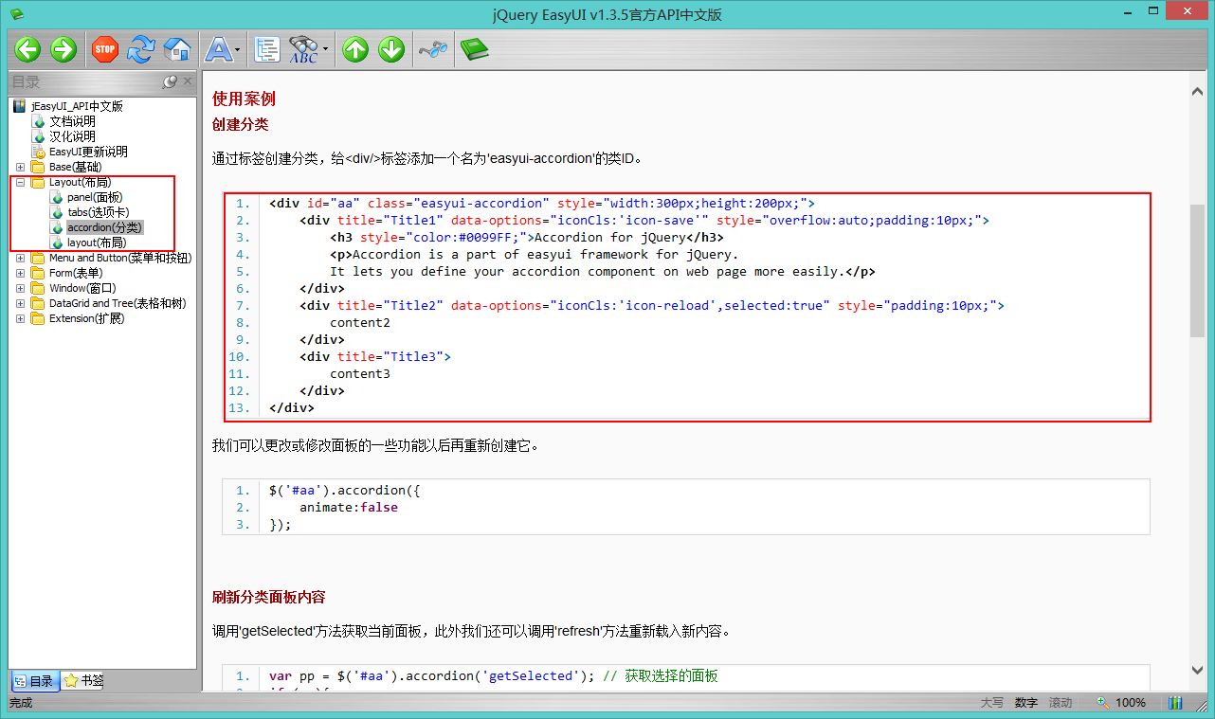
Task: Collapse the Layout(布局) folder
Action: tap(20, 182)
